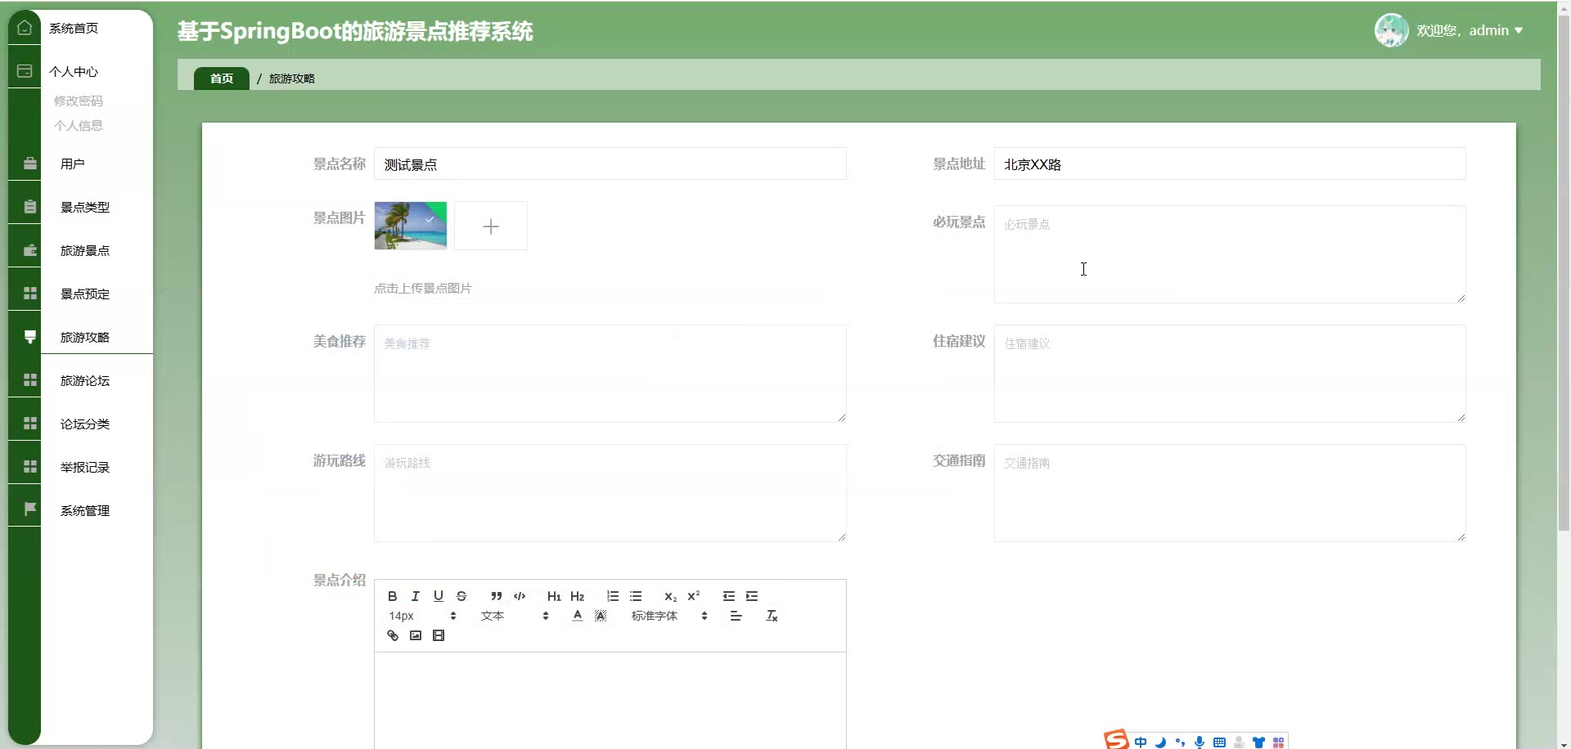Viewport: 1571px width, 749px height.
Task: Click the insert video icon in editor
Action: [x=439, y=635]
